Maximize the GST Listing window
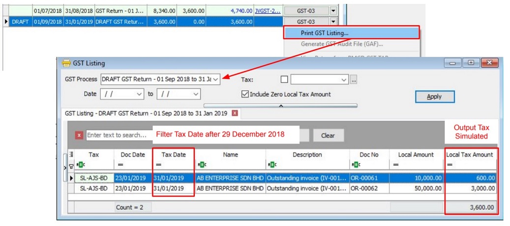The height and width of the screenshot is (226, 510). pos(471,63)
